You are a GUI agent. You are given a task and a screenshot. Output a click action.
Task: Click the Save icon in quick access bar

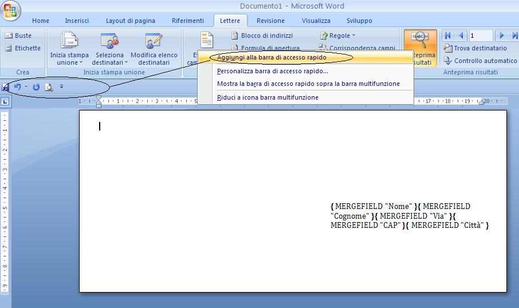coord(5,87)
